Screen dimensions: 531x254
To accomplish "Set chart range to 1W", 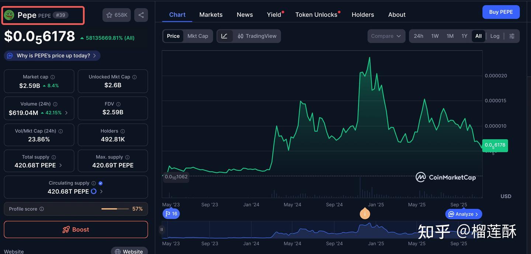I will [x=435, y=36].
